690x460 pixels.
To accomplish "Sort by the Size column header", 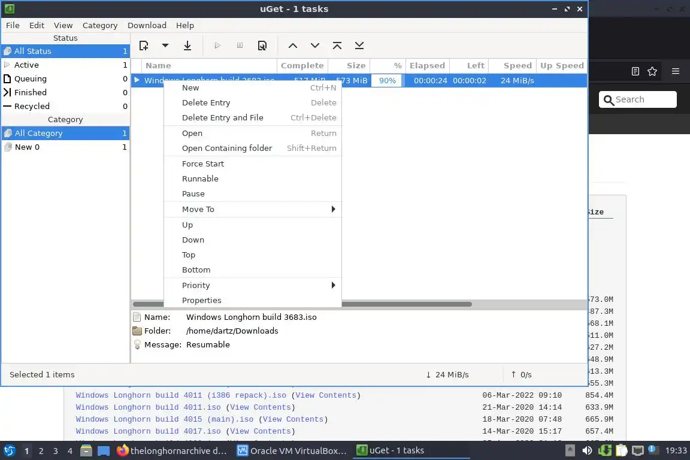I will click(x=349, y=66).
